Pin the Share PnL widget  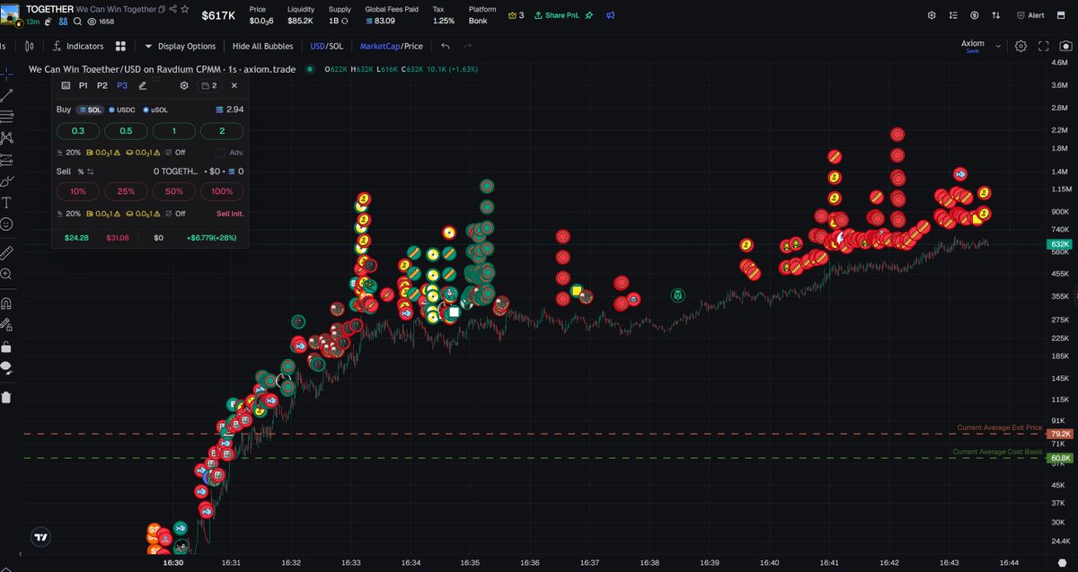click(x=588, y=15)
